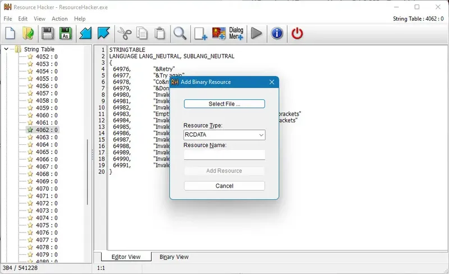This screenshot has width=449, height=274.
Task: Click the Cut scissors icon
Action: (x=125, y=33)
